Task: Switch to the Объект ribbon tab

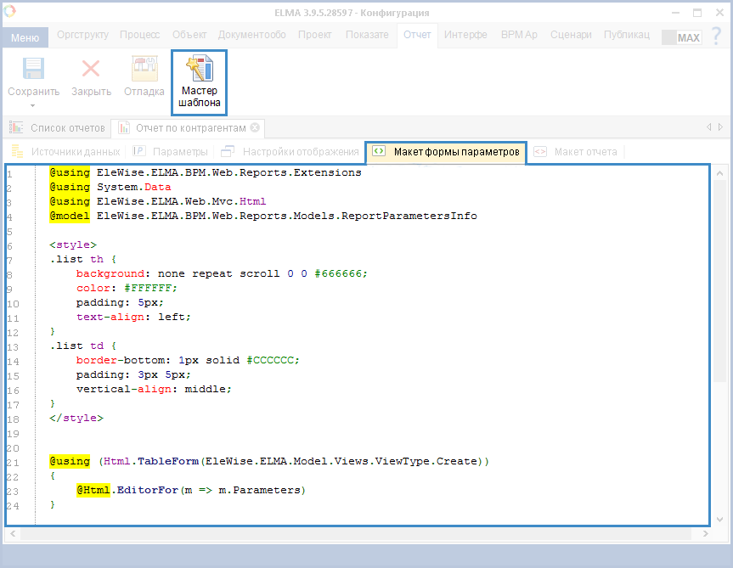Action: (189, 35)
